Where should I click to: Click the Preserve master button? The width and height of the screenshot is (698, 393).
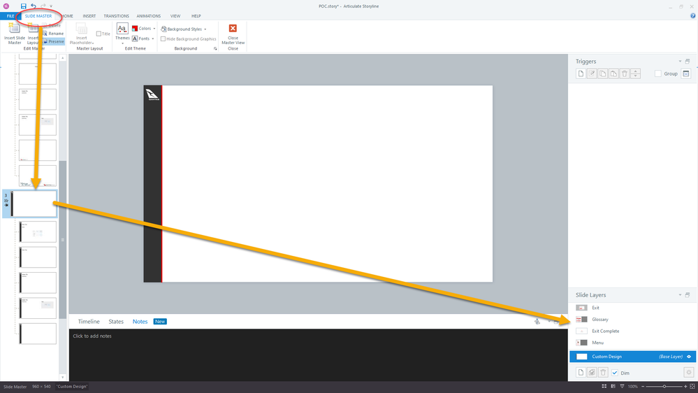tap(54, 41)
